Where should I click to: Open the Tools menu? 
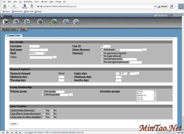click(x=36, y=1)
